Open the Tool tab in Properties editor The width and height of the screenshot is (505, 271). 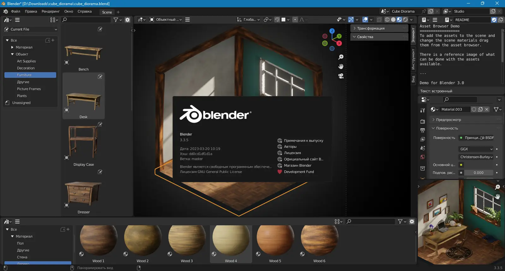(423, 110)
